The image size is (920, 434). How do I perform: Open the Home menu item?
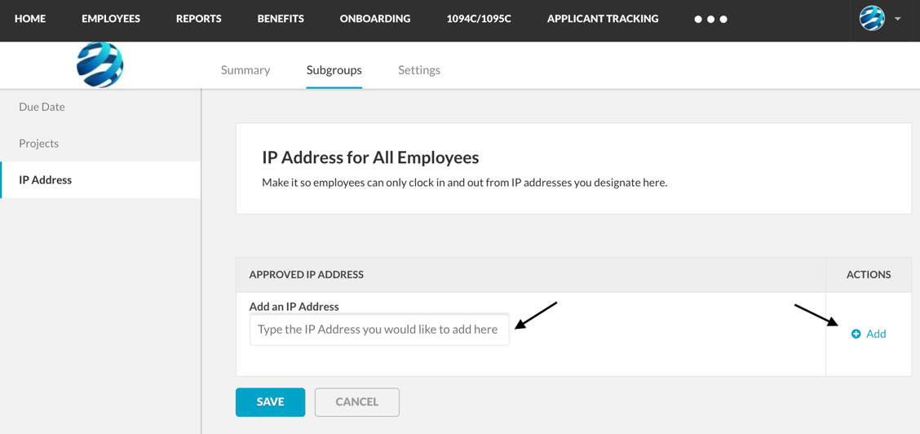tap(30, 19)
